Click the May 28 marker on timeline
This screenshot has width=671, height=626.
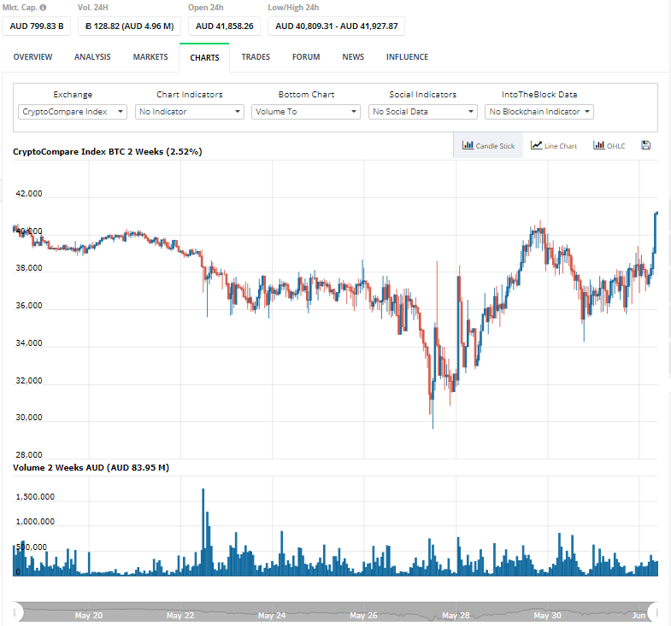[x=456, y=615]
